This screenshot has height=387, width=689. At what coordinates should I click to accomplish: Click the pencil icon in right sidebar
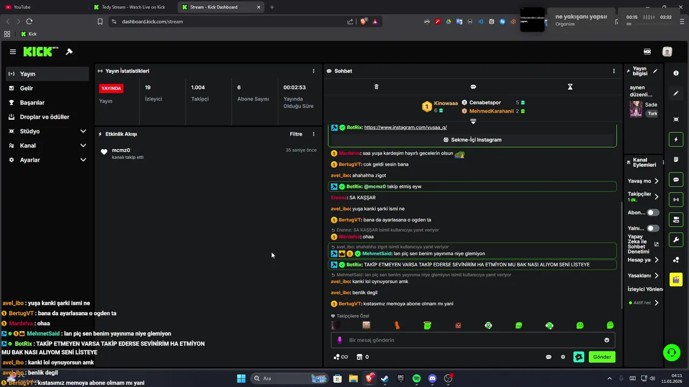click(x=676, y=93)
